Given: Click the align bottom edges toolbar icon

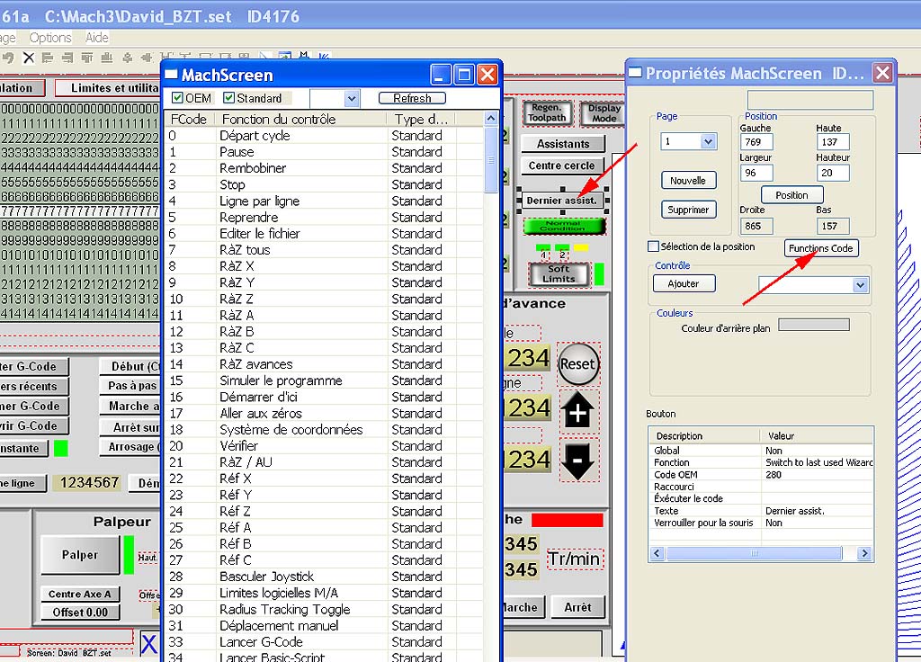Looking at the screenshot, I should (x=107, y=58).
